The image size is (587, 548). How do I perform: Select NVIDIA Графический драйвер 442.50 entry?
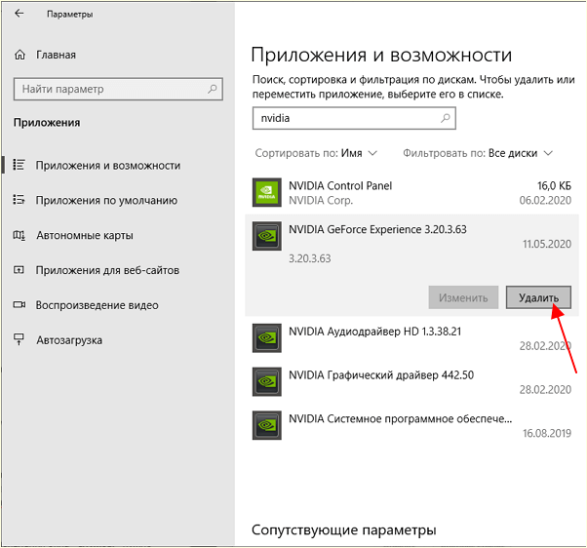coord(411,382)
